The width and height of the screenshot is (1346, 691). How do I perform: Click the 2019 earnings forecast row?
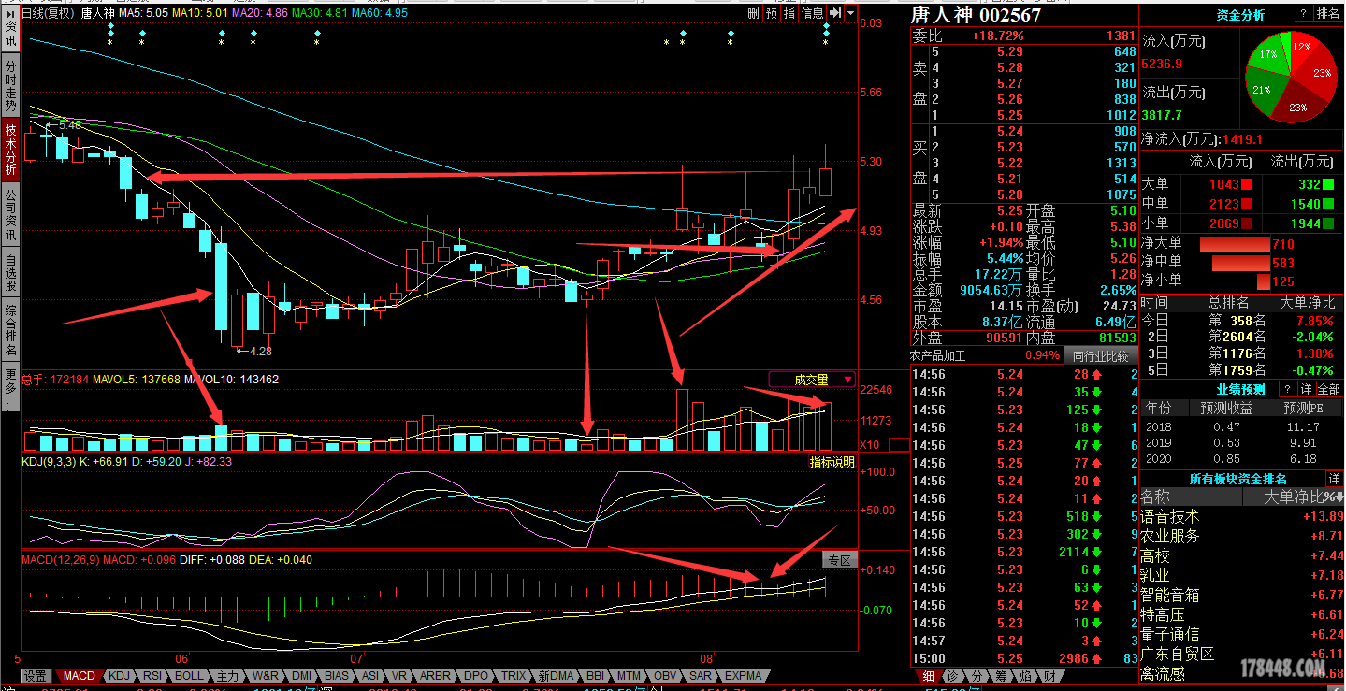pyautogui.click(x=1241, y=442)
